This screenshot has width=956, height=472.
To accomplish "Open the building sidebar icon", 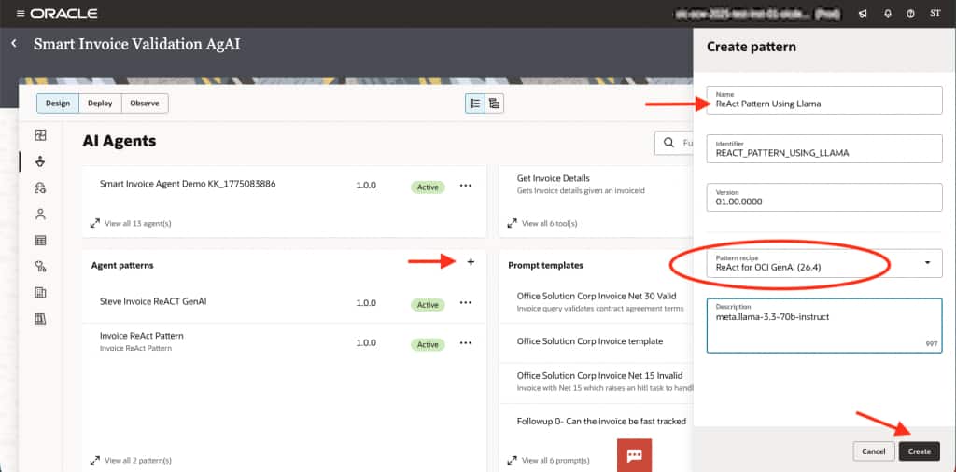I will tap(40, 293).
